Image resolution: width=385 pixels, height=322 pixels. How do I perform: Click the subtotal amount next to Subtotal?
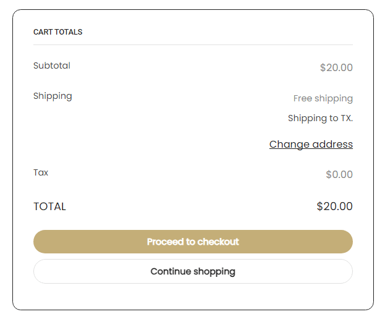336,68
